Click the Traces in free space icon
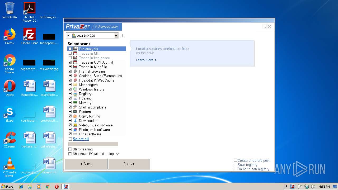Image resolution: width=338 pixels, height=190 pixels. click(75, 58)
